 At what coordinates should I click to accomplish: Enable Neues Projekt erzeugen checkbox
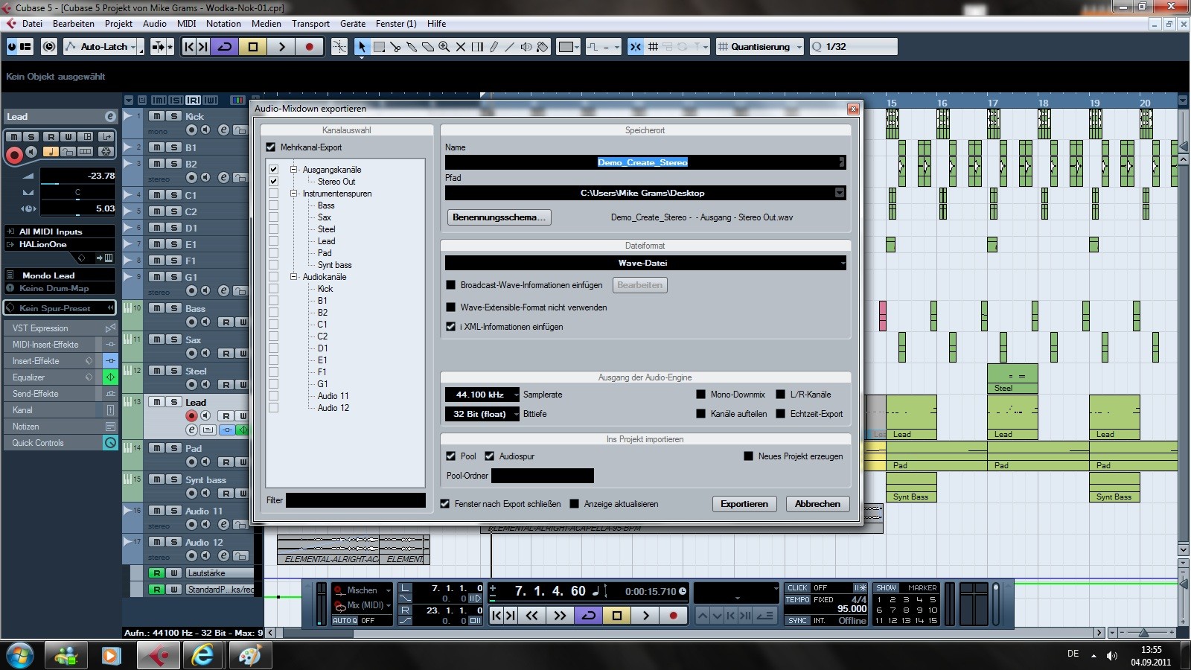(x=748, y=456)
